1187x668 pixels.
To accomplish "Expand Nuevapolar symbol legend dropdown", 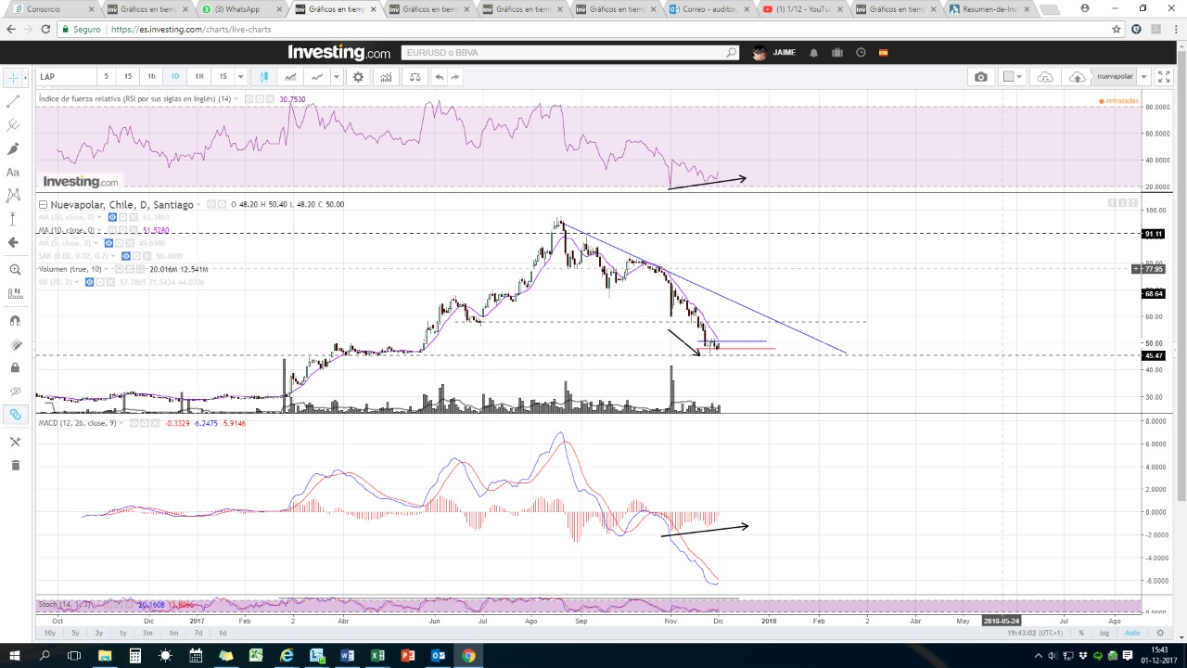I will coord(199,204).
